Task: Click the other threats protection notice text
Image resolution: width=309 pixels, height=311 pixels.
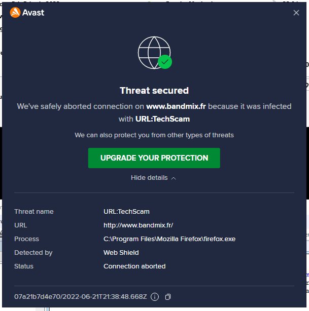Action: 154,135
